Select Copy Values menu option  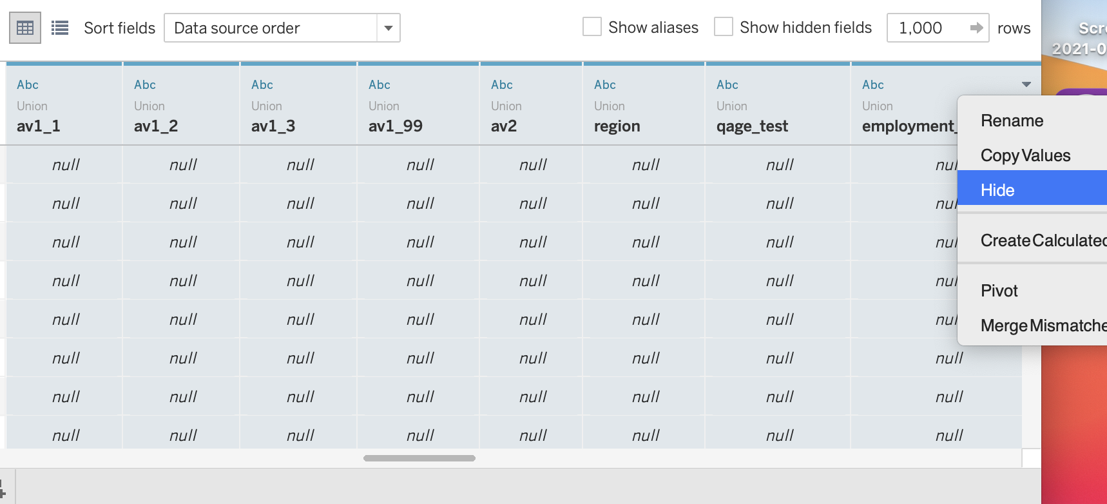(x=1025, y=155)
